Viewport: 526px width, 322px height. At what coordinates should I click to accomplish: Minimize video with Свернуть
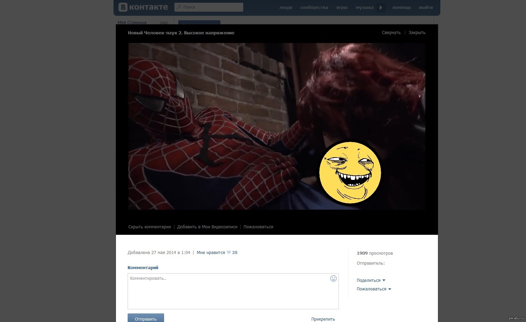[x=391, y=33]
